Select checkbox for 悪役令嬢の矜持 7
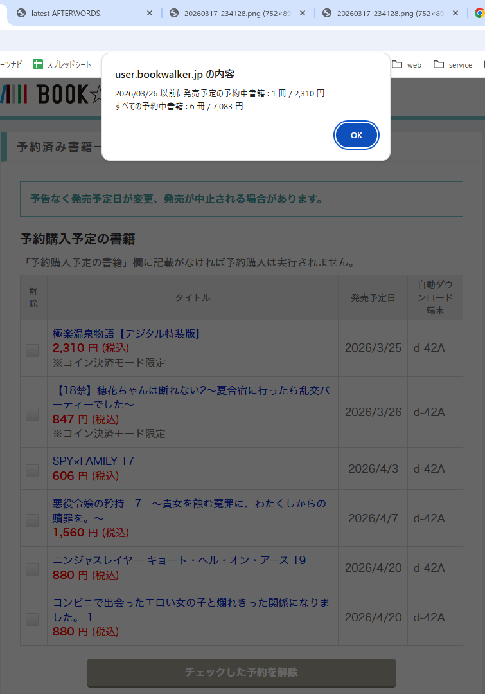This screenshot has height=694, width=485. (x=32, y=520)
